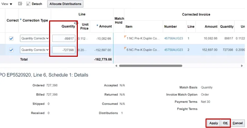Open invoice link 45758AUG23 on line 2
The width and height of the screenshot is (247, 128).
[x=173, y=50]
